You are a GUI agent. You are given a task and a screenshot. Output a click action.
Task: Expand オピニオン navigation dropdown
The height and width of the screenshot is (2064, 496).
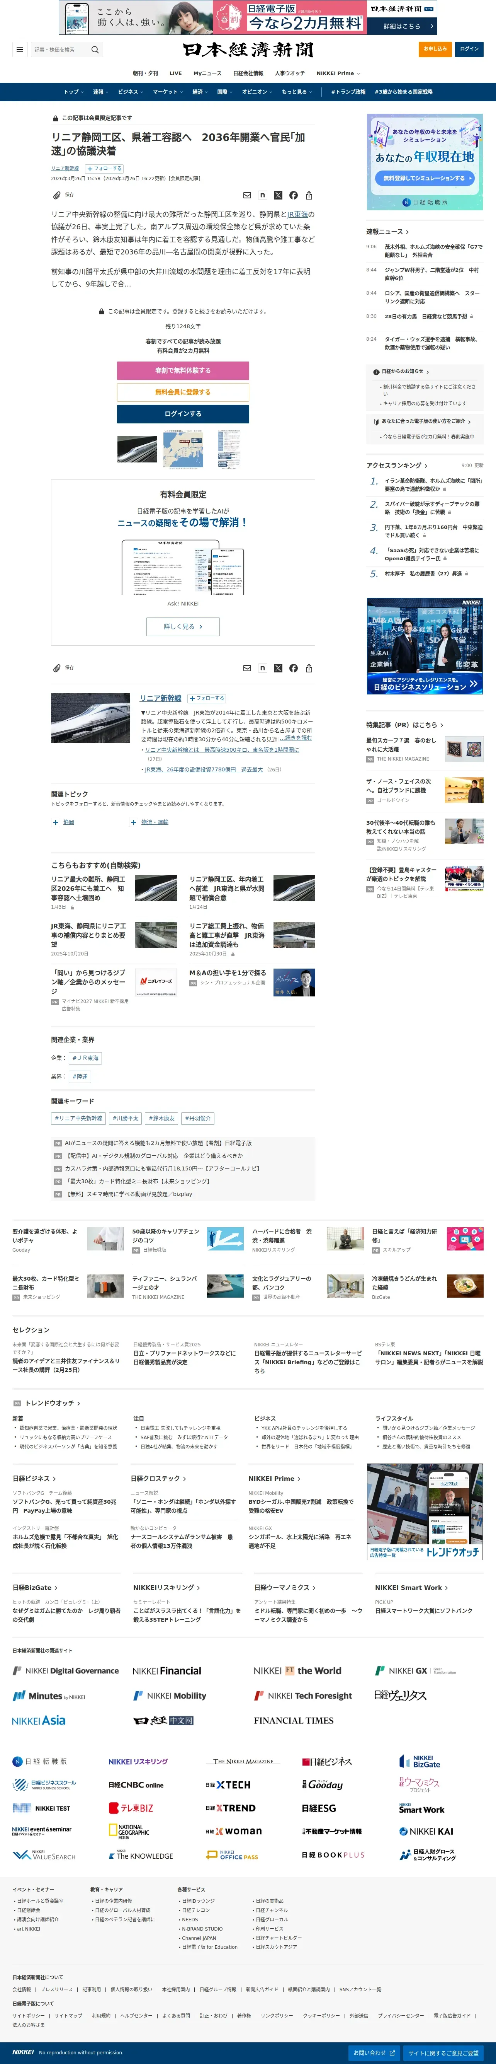(258, 91)
